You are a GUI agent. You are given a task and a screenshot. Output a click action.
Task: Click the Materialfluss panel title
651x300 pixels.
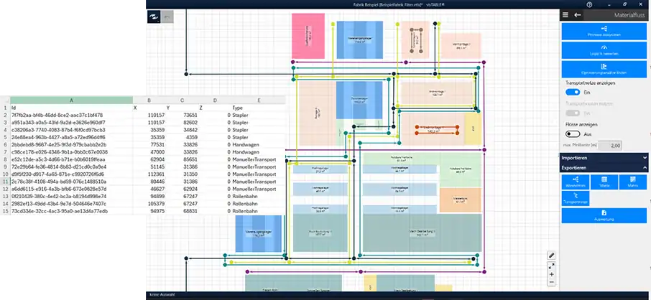(x=630, y=15)
